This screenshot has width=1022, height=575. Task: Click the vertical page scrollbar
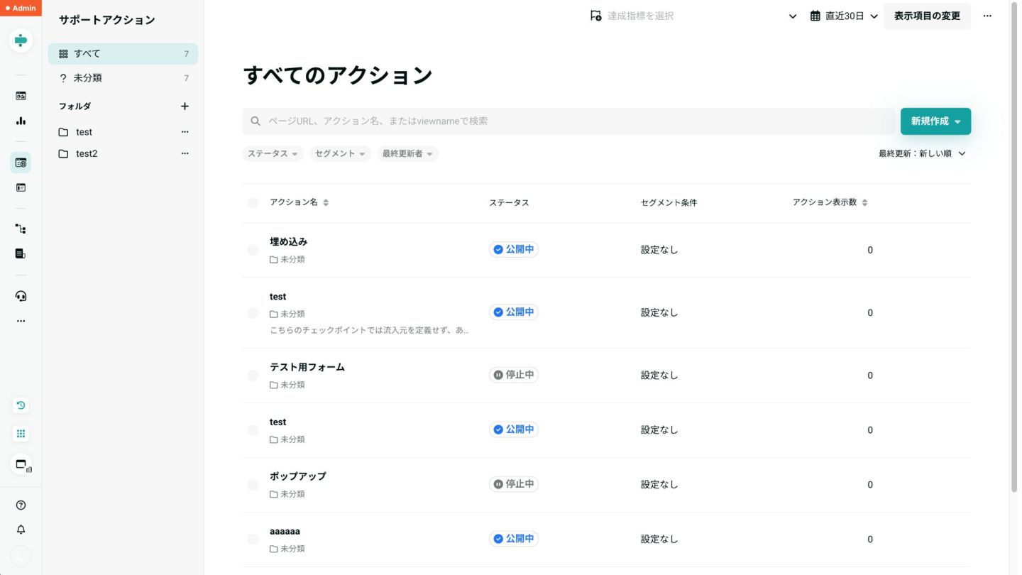pyautogui.click(x=1013, y=248)
